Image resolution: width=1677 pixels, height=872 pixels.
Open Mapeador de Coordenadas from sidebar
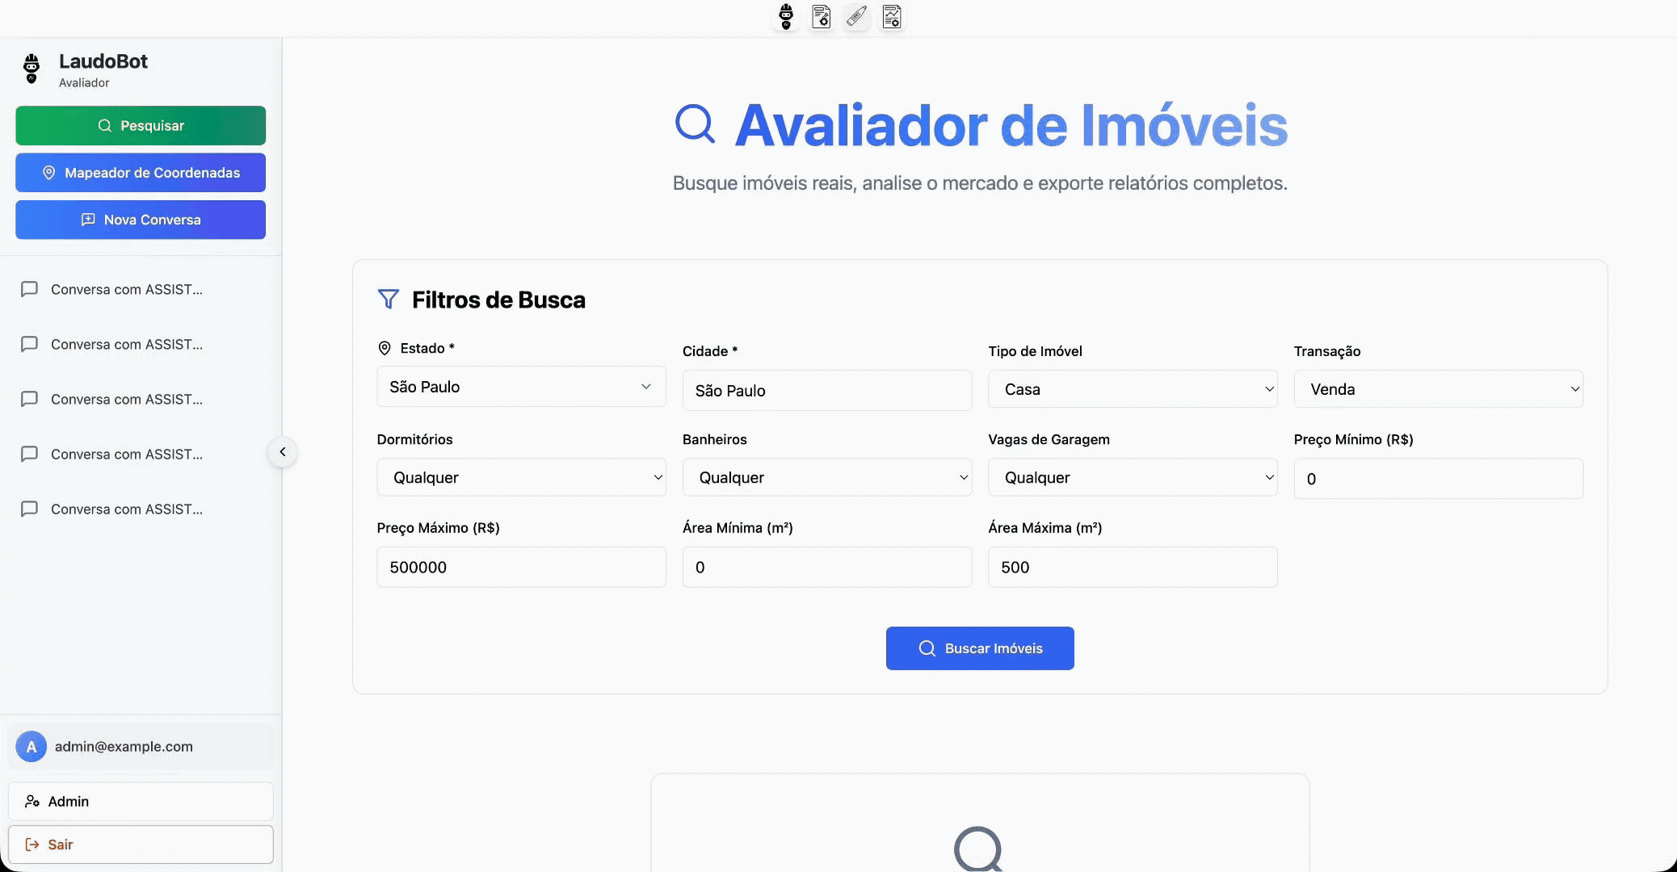(x=141, y=173)
